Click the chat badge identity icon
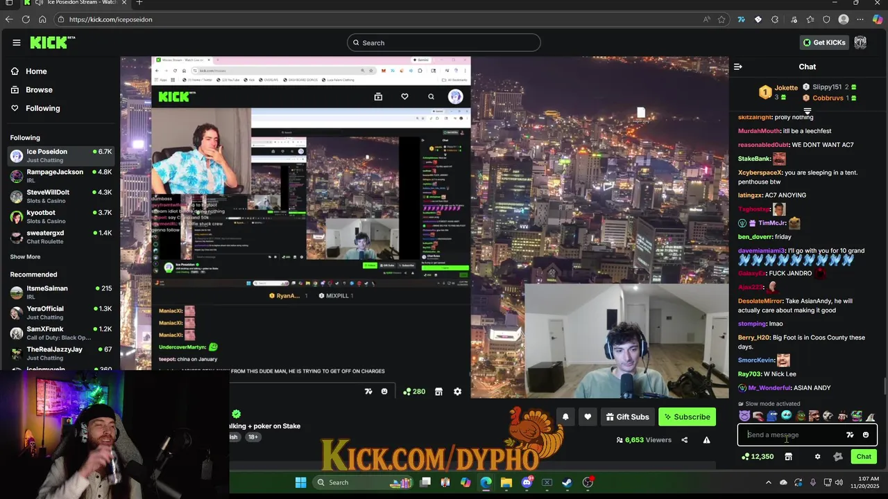Image resolution: width=888 pixels, height=499 pixels. (837, 457)
